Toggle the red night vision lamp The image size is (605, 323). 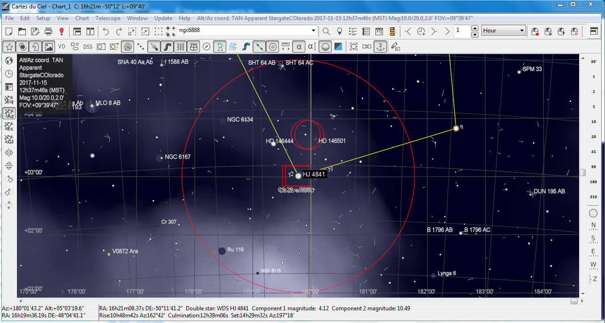point(61,31)
